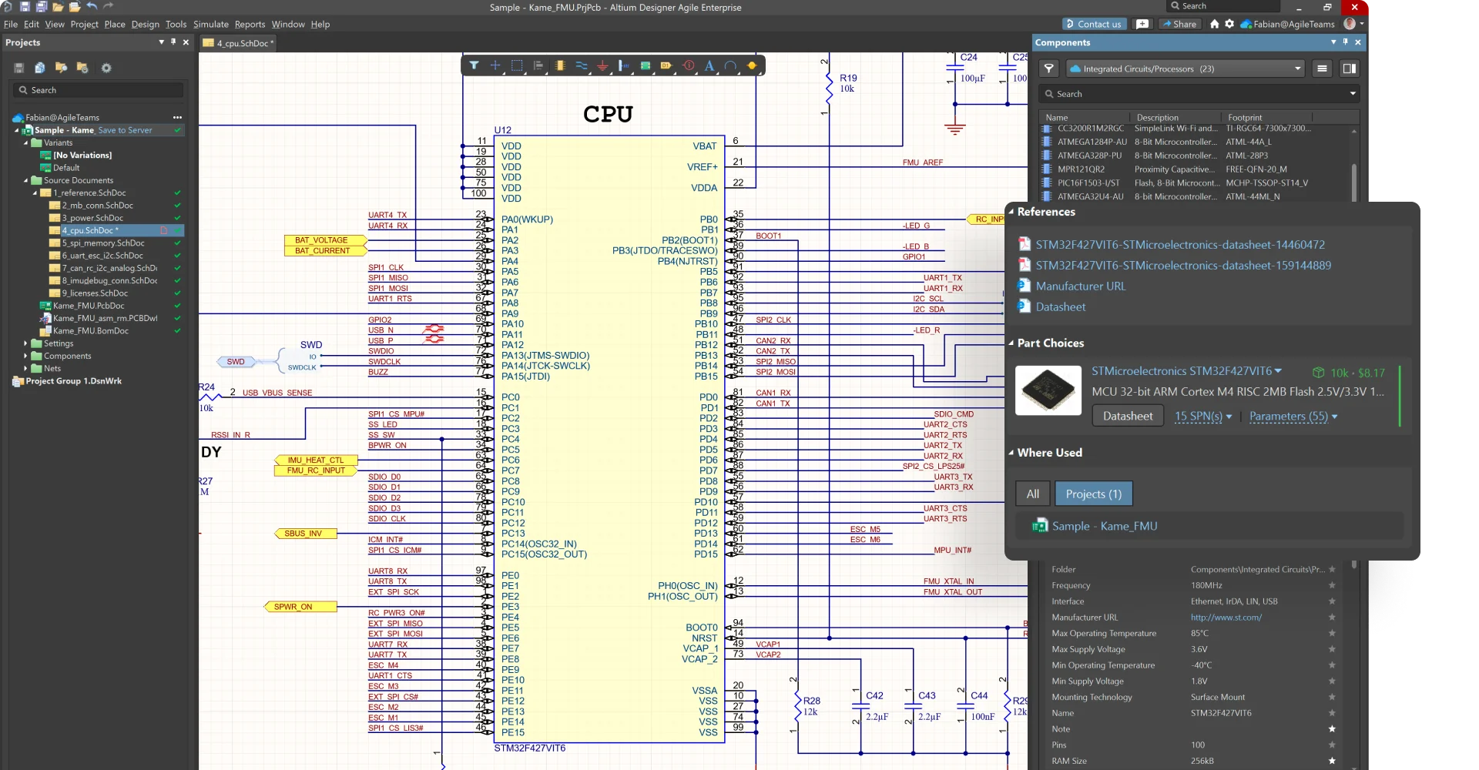The height and width of the screenshot is (770, 1479).
Task: Open the align objects tool in the schematic toolbar
Action: pyautogui.click(x=538, y=66)
